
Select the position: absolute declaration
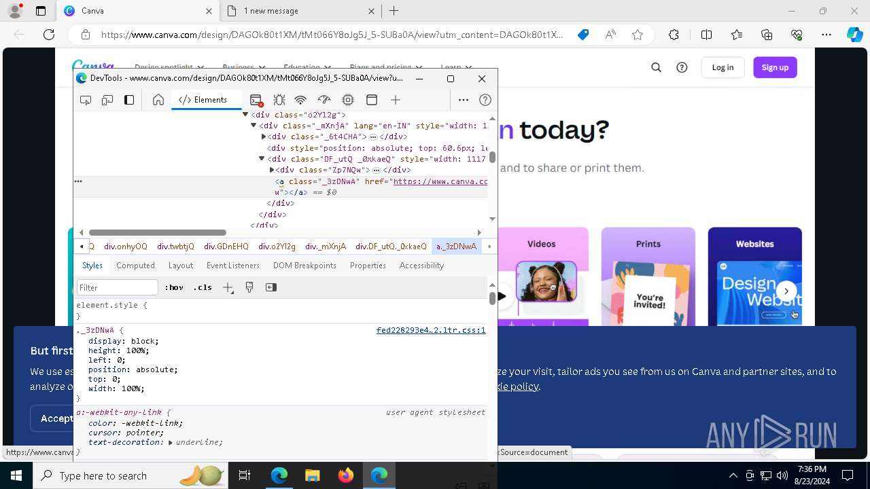[x=133, y=369]
